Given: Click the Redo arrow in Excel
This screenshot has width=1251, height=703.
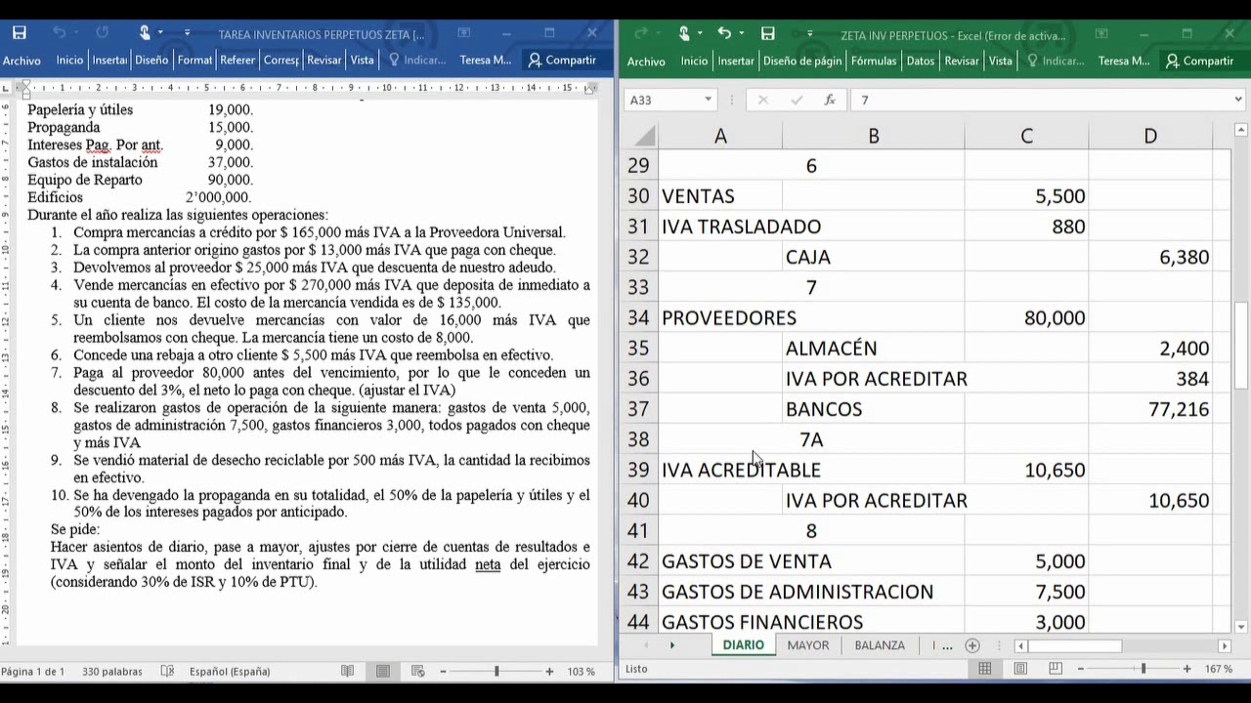Looking at the screenshot, I should [641, 33].
